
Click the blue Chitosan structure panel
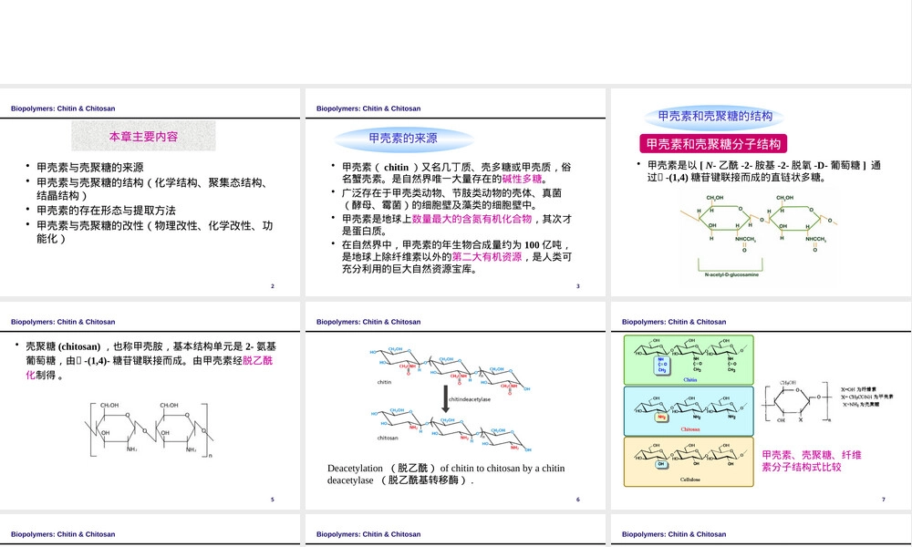pyautogui.click(x=689, y=411)
